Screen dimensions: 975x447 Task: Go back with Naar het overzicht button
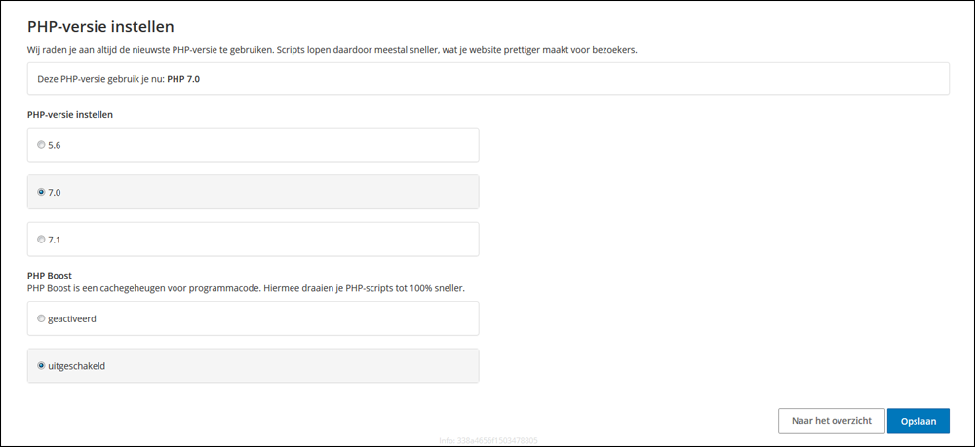831,421
